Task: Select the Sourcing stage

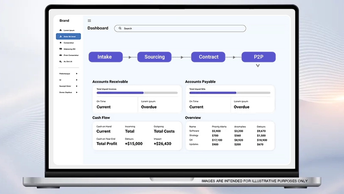Action: 154,57
